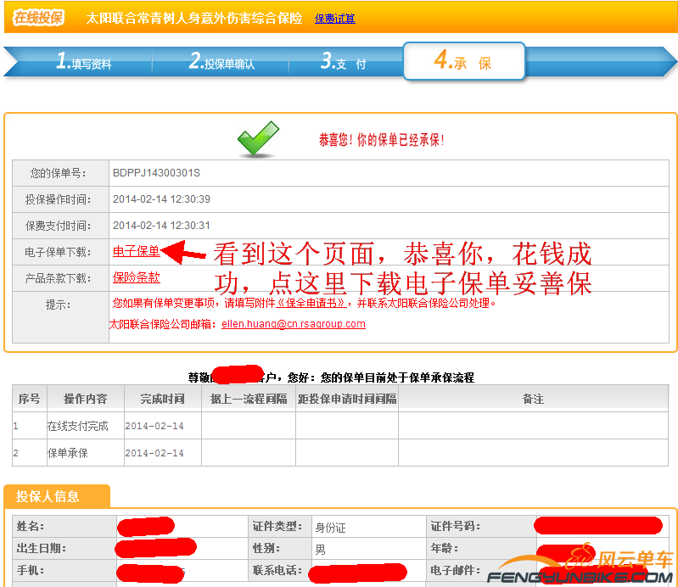Screen dimensions: 678x587
Task: Click the 身份证 value in 证件类型
Action: pyautogui.click(x=330, y=528)
